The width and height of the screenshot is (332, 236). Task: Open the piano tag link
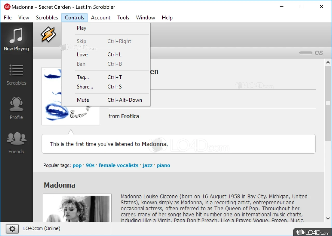point(163,165)
